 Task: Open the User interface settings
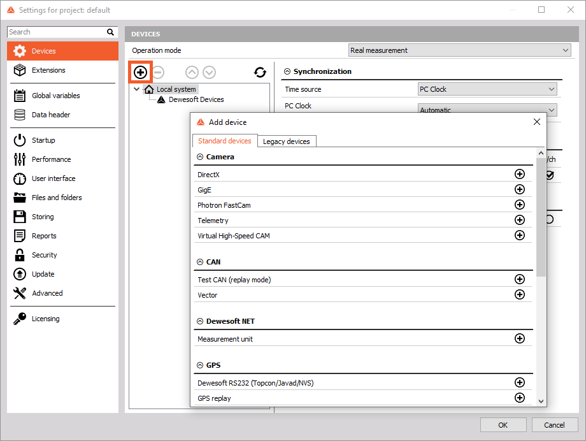click(x=63, y=178)
